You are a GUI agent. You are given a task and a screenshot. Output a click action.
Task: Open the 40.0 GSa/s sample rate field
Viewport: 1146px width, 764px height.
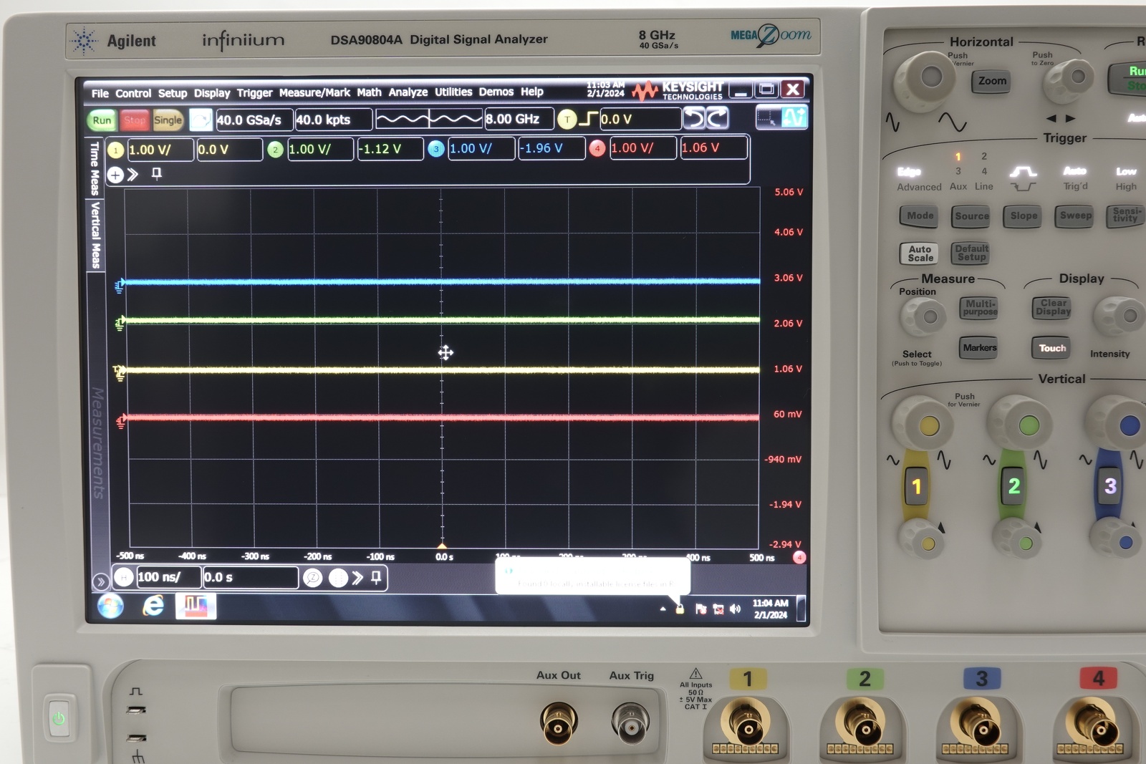(254, 120)
